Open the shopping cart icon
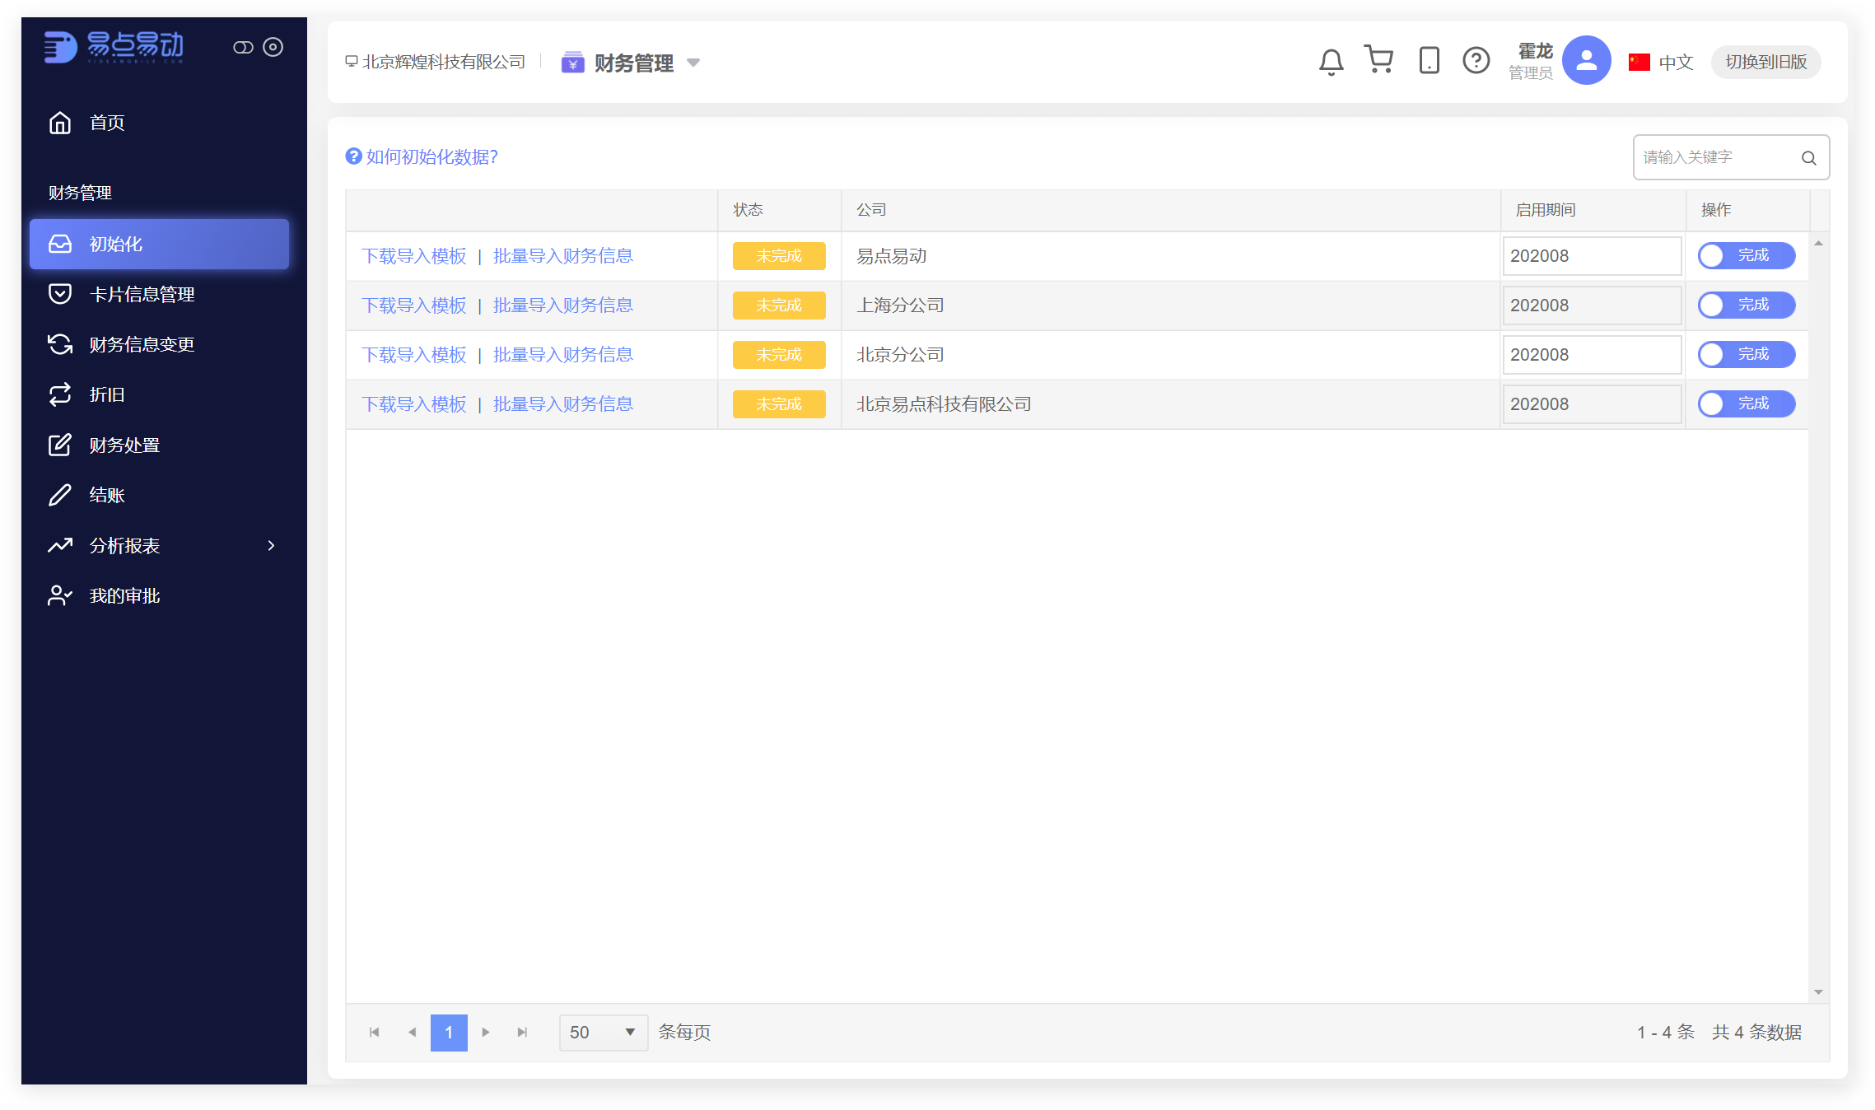 coord(1378,60)
